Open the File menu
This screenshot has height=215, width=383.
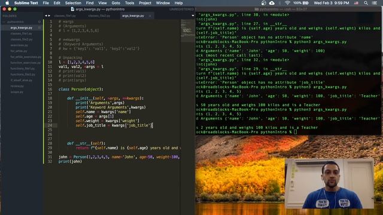click(45, 3)
